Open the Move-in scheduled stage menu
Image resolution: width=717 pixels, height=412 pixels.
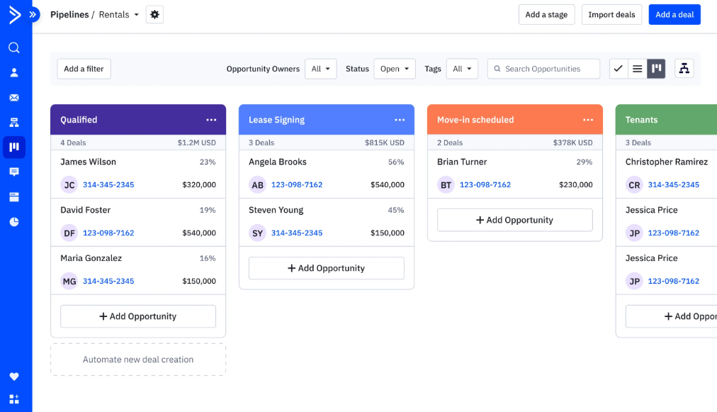(x=588, y=120)
